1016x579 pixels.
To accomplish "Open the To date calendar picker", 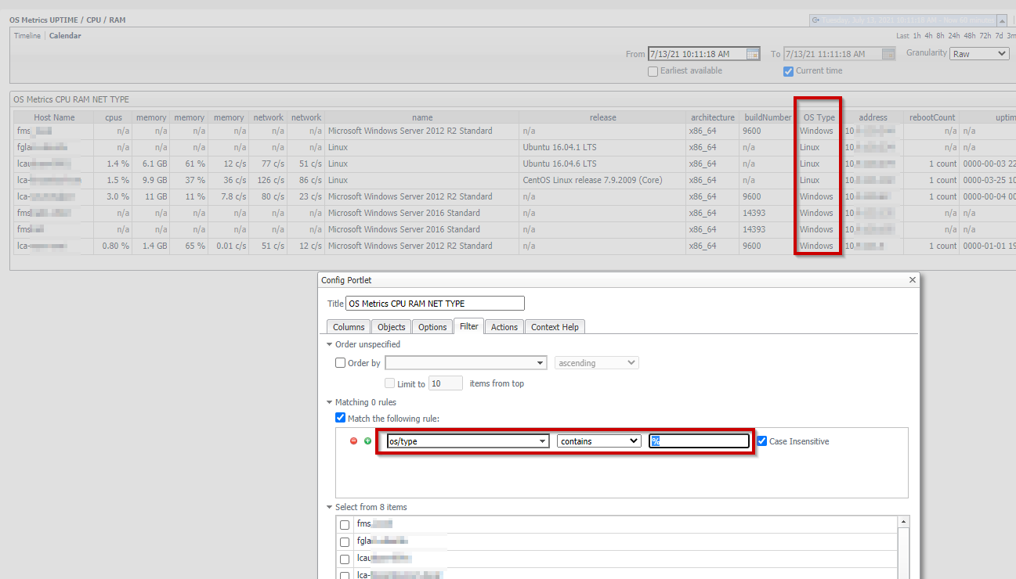I will (888, 53).
